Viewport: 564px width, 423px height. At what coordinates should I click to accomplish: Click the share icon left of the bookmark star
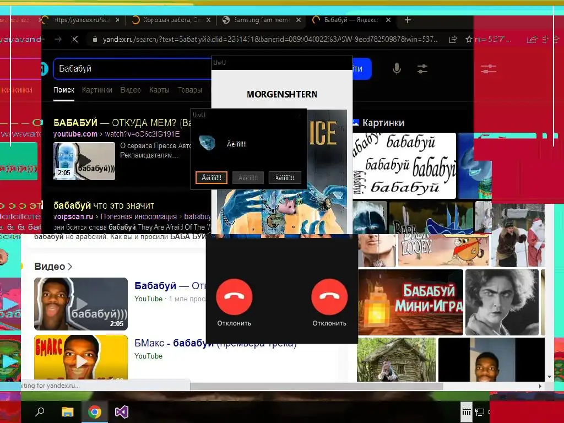(453, 39)
